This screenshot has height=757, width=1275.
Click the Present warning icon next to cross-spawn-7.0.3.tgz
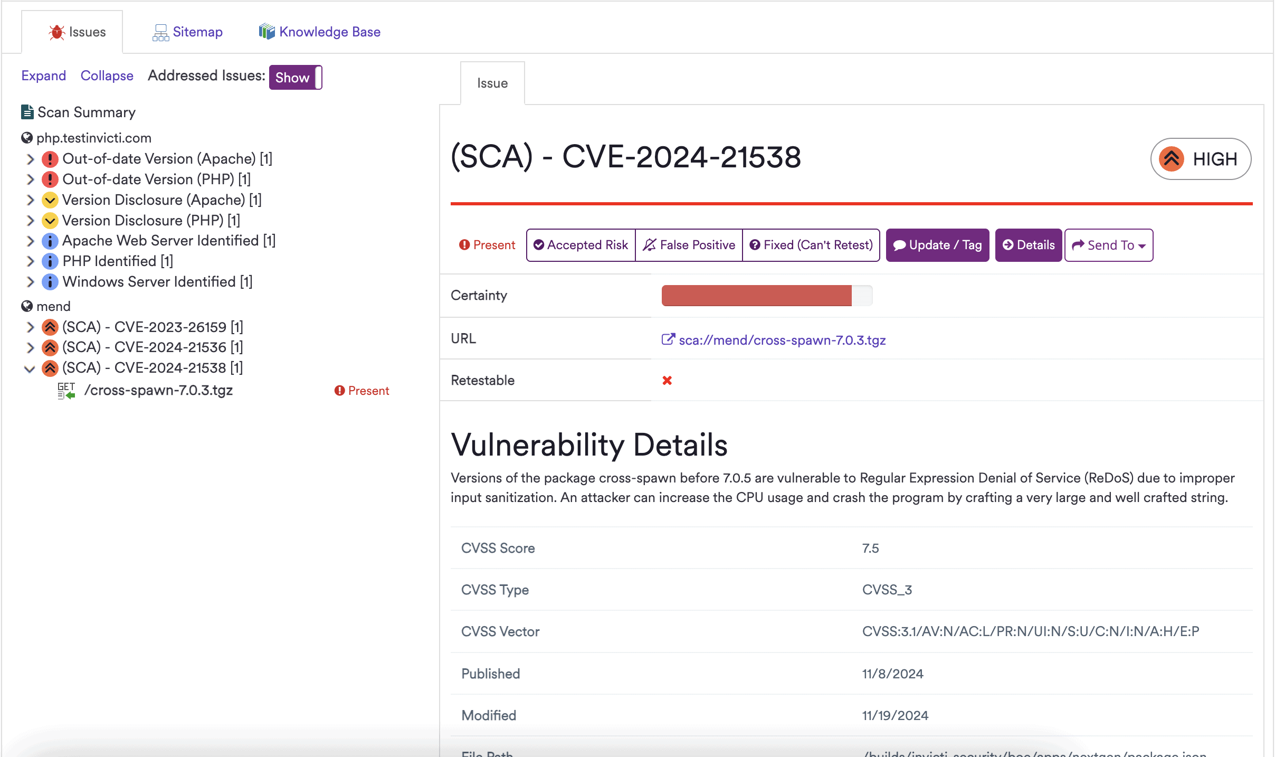click(x=340, y=390)
